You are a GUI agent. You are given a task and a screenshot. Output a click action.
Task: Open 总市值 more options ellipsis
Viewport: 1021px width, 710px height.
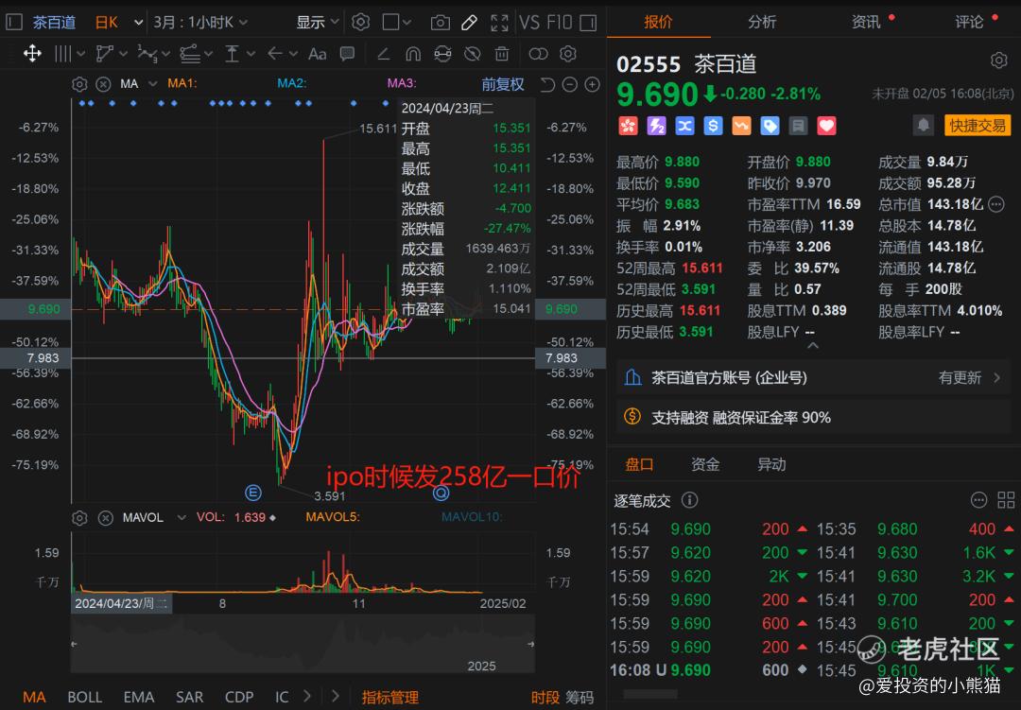[996, 204]
